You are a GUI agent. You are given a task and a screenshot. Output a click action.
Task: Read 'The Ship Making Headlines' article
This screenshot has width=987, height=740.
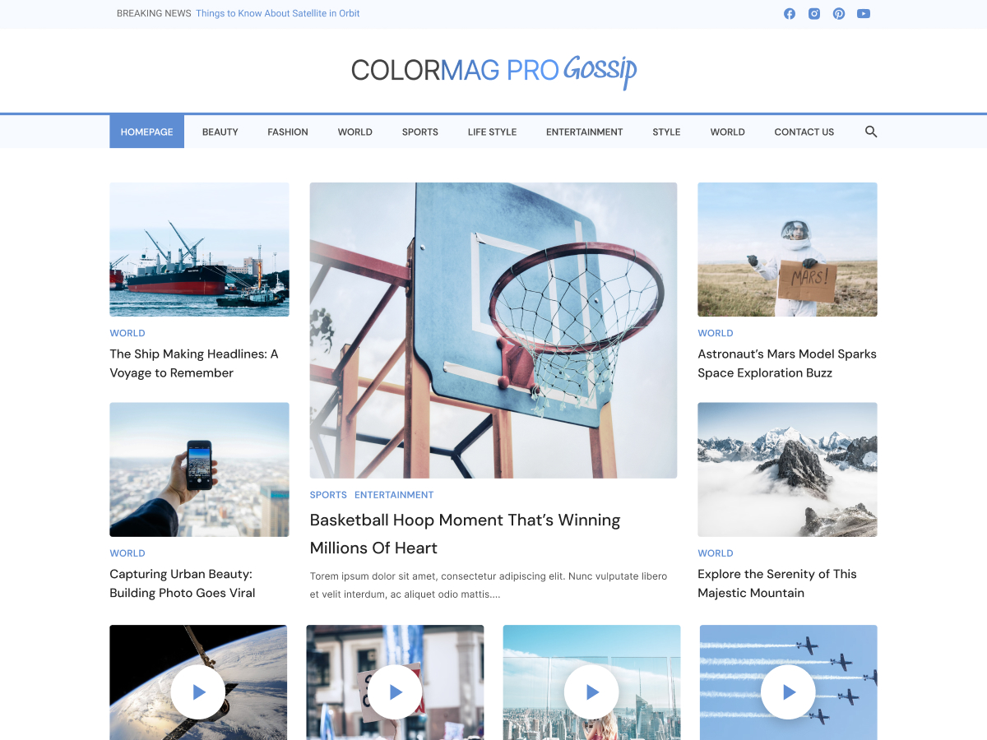(x=194, y=363)
